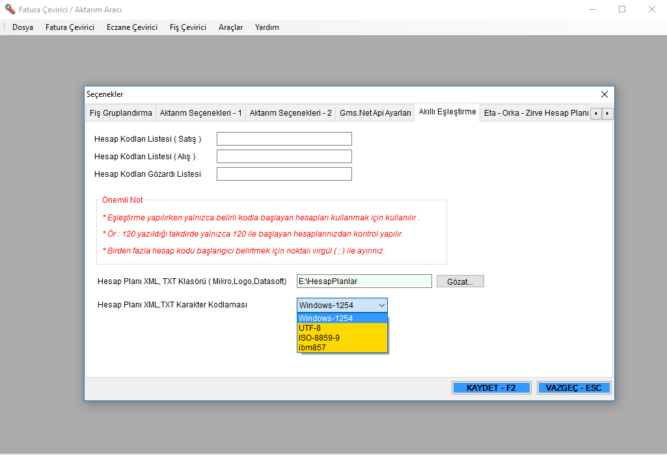The image size is (667, 455).
Task: Click the Hesap Planı folder path field
Action: (x=364, y=281)
